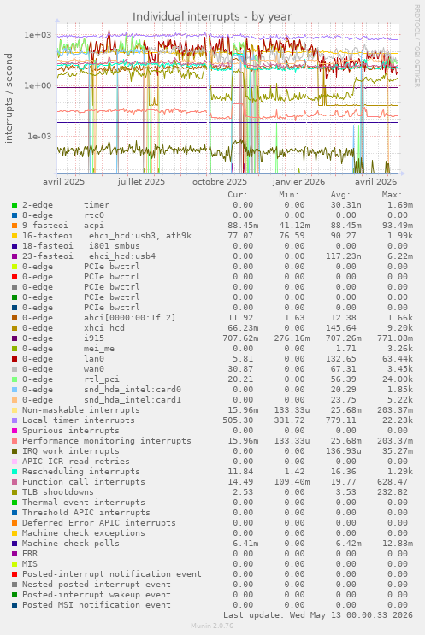Image resolution: width=425 pixels, height=635 pixels.
Task: Click the current value 505.30
Action: click(238, 420)
